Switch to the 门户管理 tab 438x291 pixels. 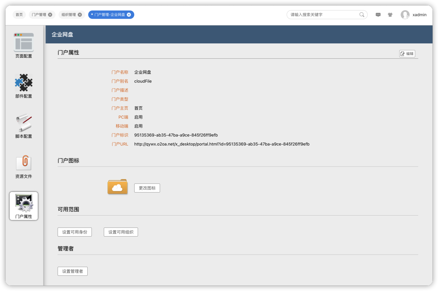pyautogui.click(x=39, y=15)
